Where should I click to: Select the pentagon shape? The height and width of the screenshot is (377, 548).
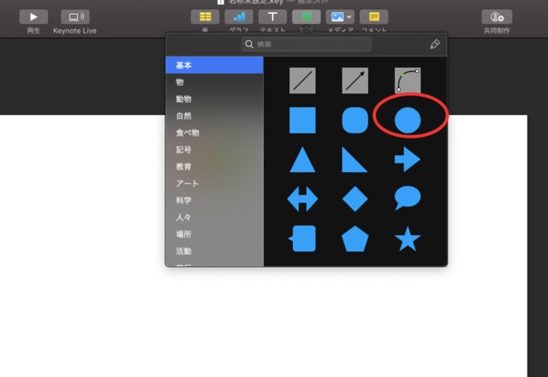click(354, 239)
